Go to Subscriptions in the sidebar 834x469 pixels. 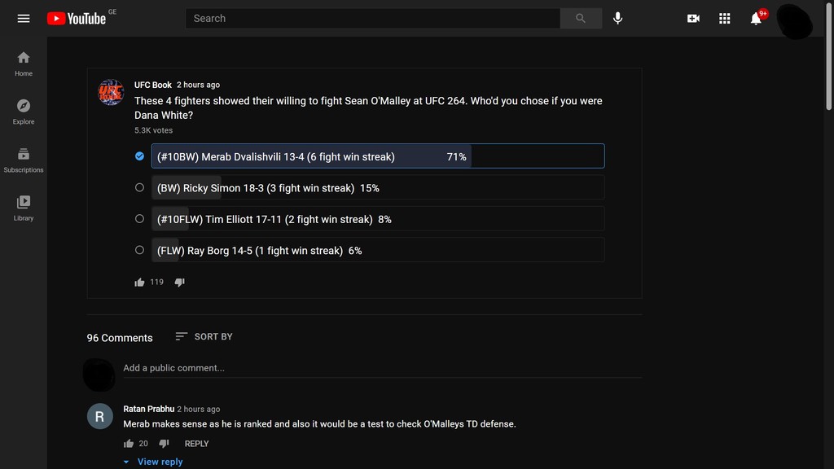24,160
